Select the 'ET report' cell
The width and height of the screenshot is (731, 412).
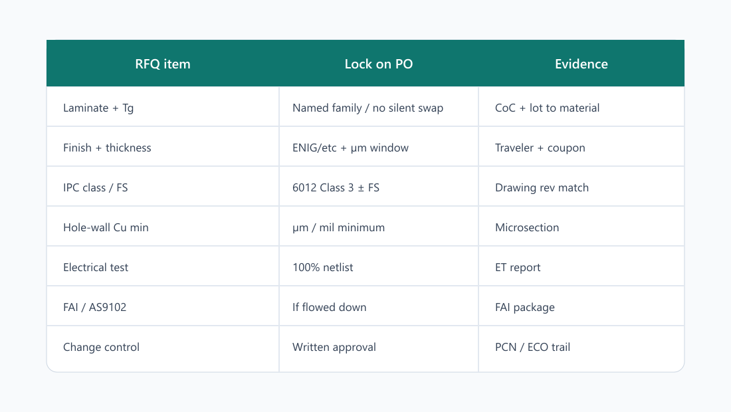(581, 266)
